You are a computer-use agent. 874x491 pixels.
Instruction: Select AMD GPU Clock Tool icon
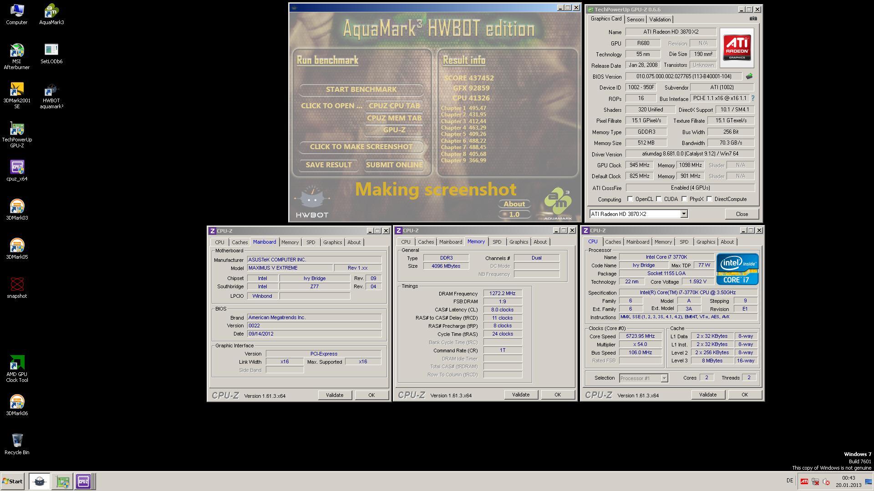pos(17,369)
